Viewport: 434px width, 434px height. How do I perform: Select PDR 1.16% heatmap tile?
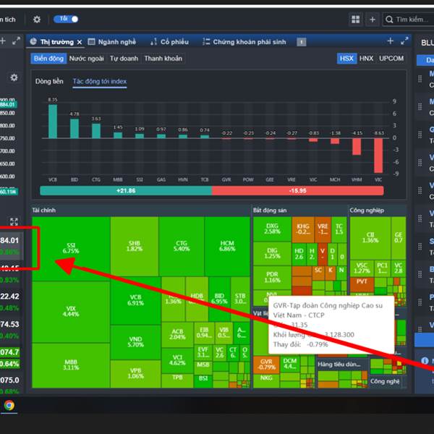273,277
